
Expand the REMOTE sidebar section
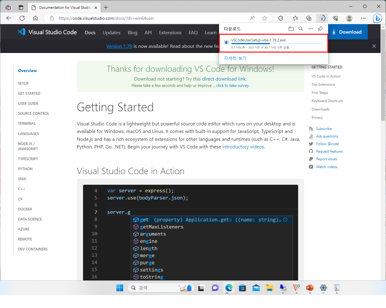[25, 239]
